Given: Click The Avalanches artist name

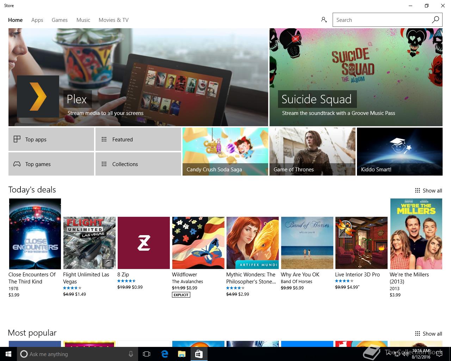Looking at the screenshot, I should [187, 281].
